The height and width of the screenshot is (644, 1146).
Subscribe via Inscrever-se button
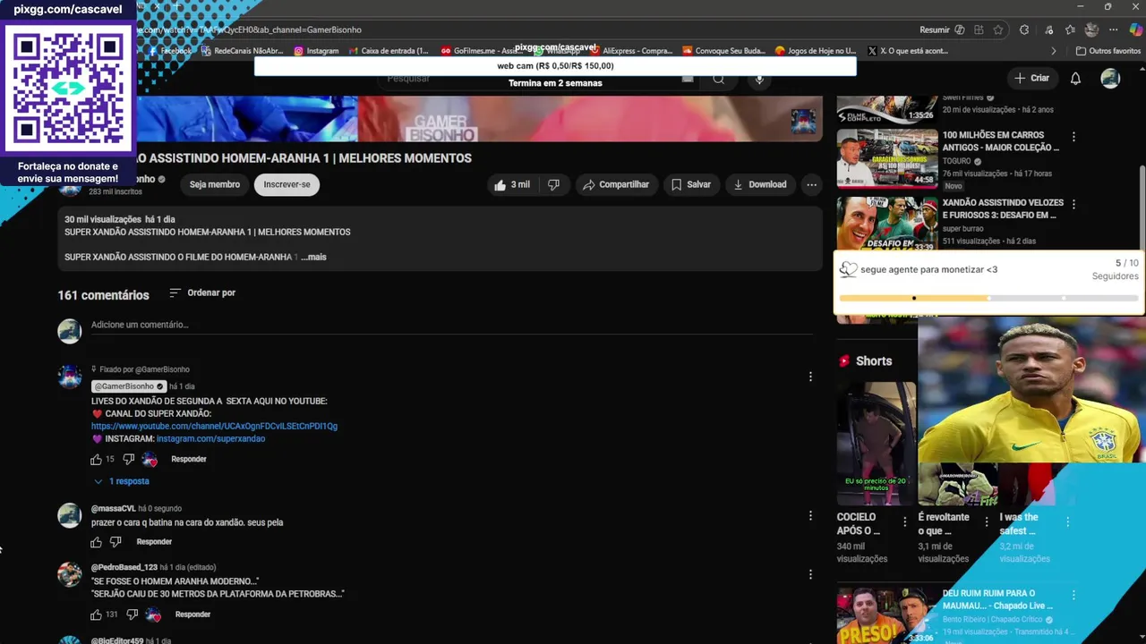pos(286,185)
